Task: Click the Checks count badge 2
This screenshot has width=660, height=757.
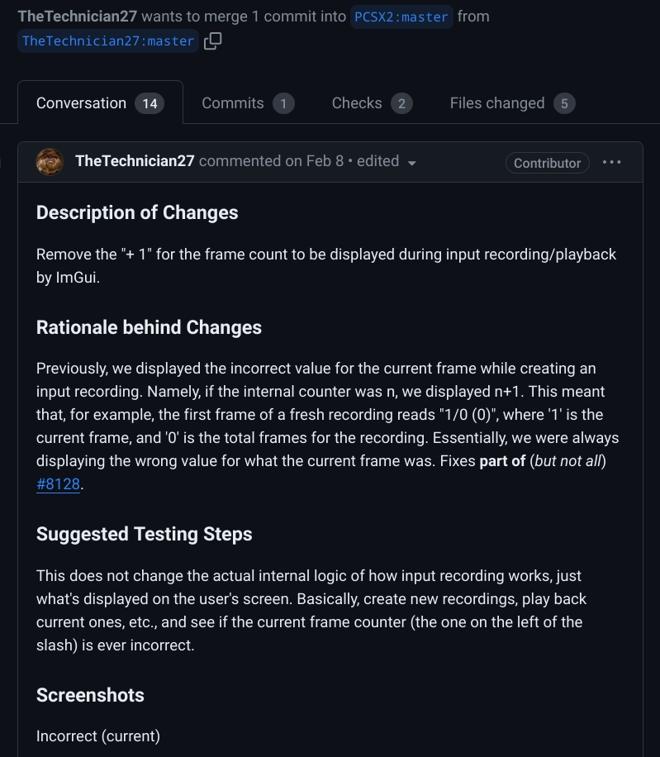Action: click(401, 104)
